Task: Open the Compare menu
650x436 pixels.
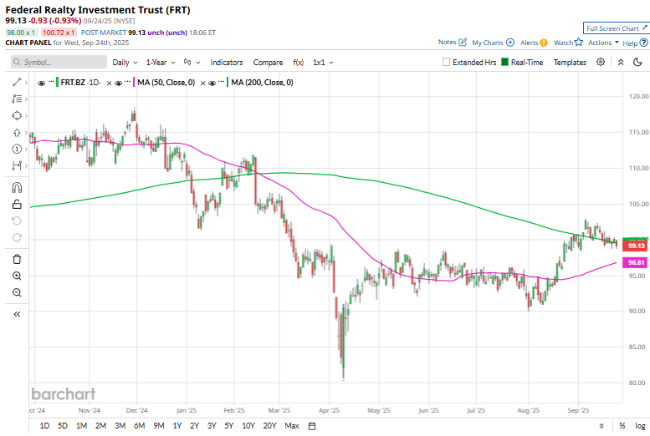Action: (268, 62)
